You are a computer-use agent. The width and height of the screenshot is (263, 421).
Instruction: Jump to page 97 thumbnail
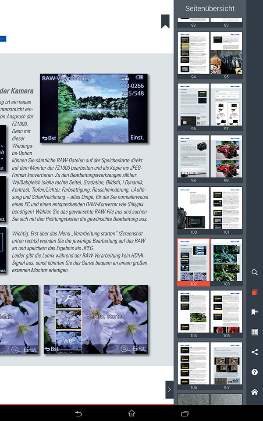[x=226, y=107]
